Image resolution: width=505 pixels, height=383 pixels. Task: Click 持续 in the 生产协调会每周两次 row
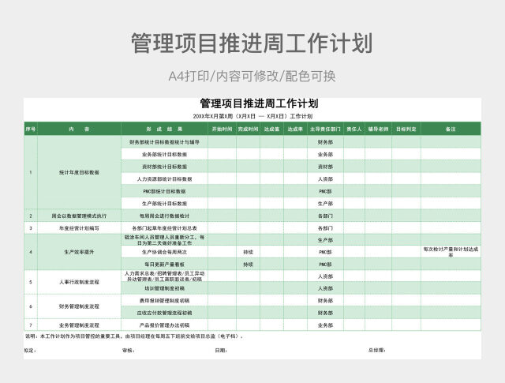[248, 252]
